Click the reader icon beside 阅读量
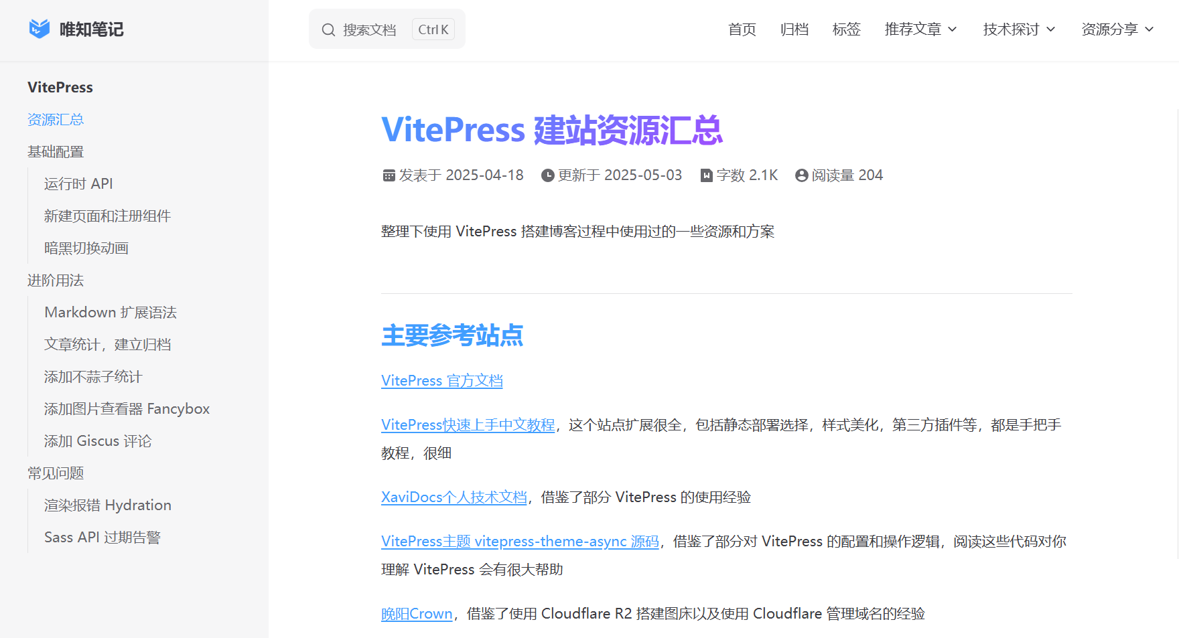Screen dimensions: 1179x638 pos(801,175)
